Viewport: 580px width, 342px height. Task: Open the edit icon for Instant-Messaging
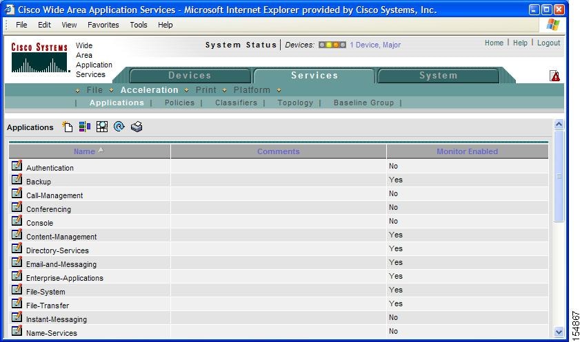tap(17, 317)
